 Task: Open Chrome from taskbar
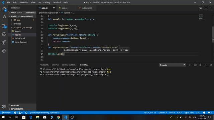click(x=59, y=117)
